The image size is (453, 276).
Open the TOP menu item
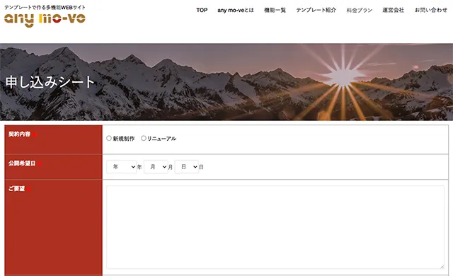[x=202, y=10]
